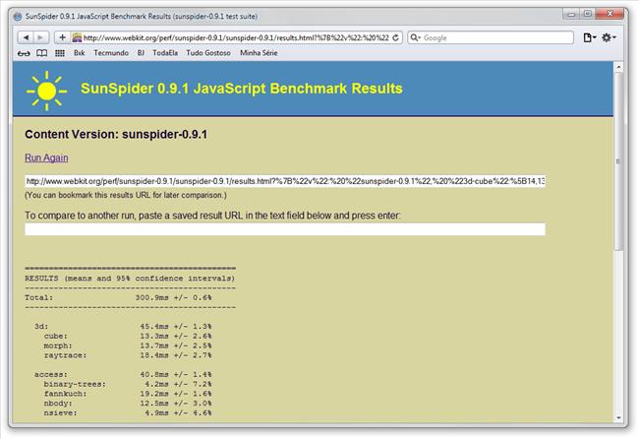This screenshot has width=639, height=439.
Task: Close the Safari window
Action: click(610, 15)
